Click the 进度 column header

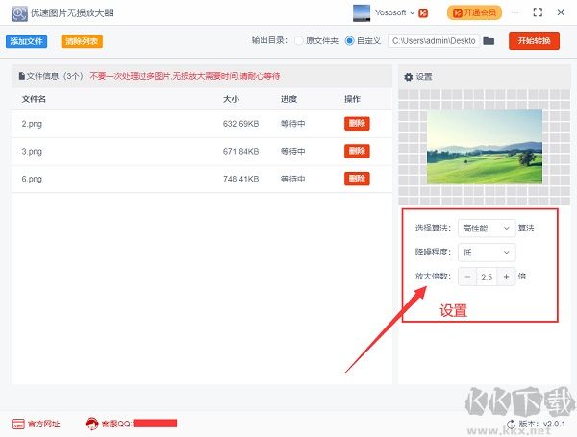coord(288,99)
